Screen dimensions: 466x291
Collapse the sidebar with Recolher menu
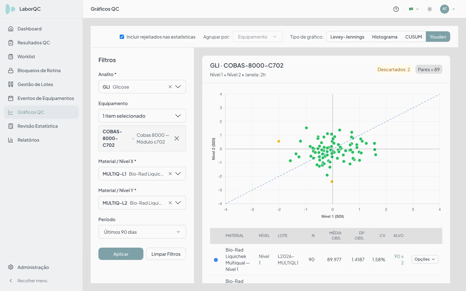click(28, 281)
